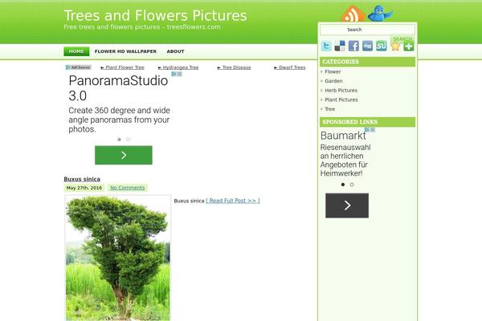482x321 pixels.
Task: Click the Search input field
Action: [x=367, y=30]
